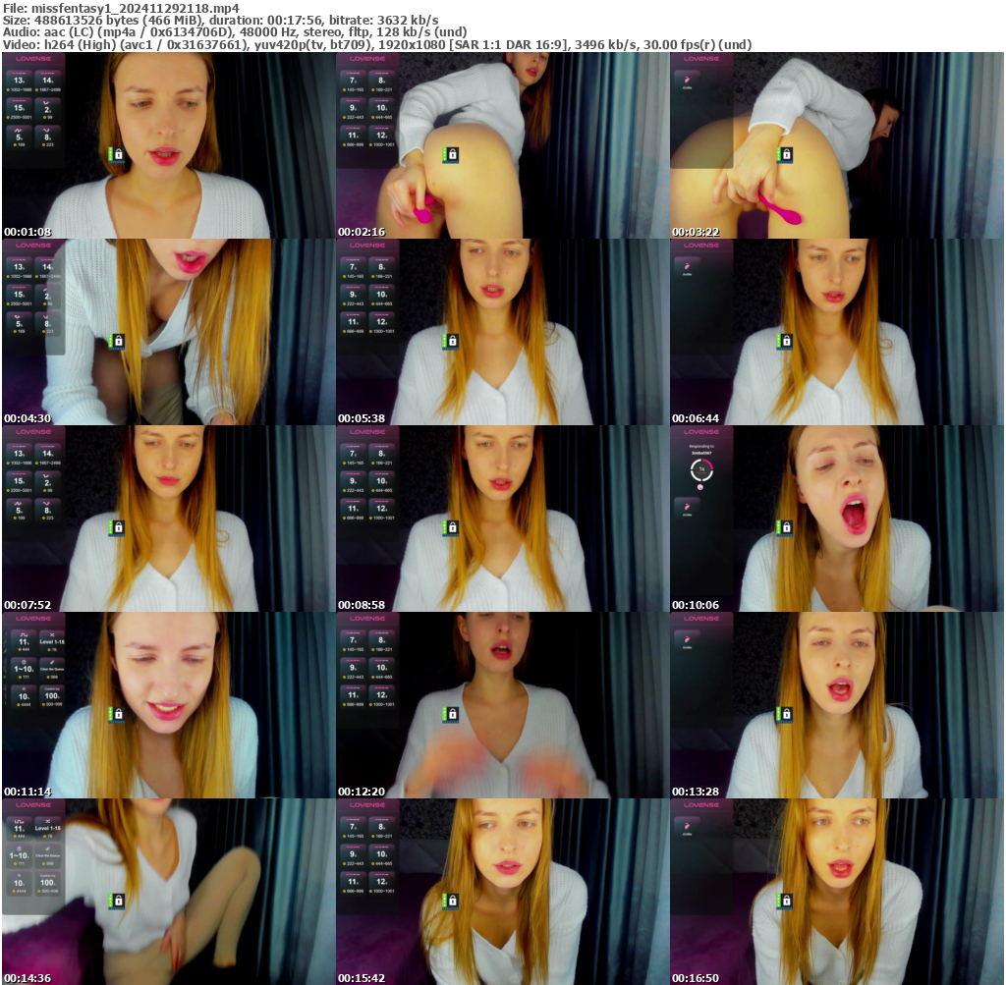Click the 9s button covering 222-443 tokens
The width and height of the screenshot is (1006, 985).
[x=354, y=294]
